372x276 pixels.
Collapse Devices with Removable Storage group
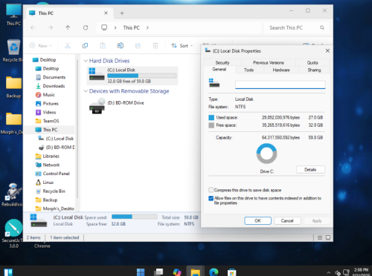(86, 91)
